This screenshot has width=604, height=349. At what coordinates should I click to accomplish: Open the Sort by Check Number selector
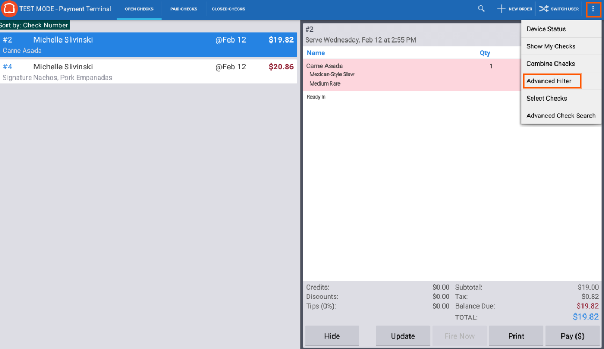click(34, 25)
